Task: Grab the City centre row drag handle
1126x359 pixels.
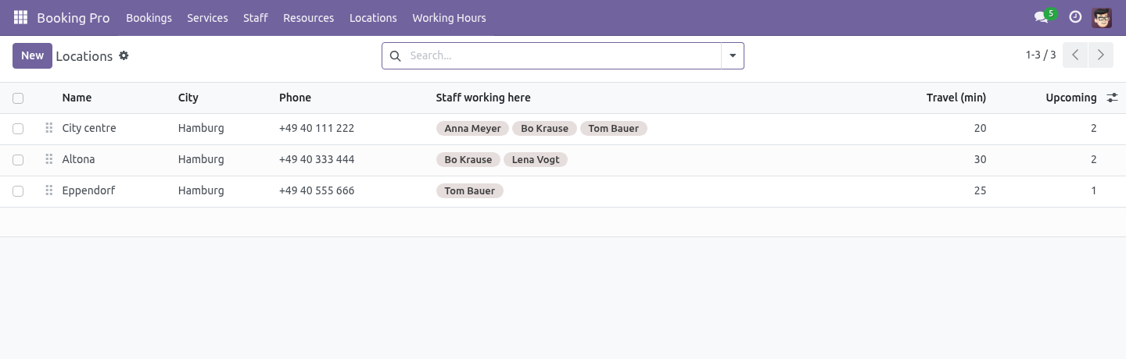Action: click(48, 128)
